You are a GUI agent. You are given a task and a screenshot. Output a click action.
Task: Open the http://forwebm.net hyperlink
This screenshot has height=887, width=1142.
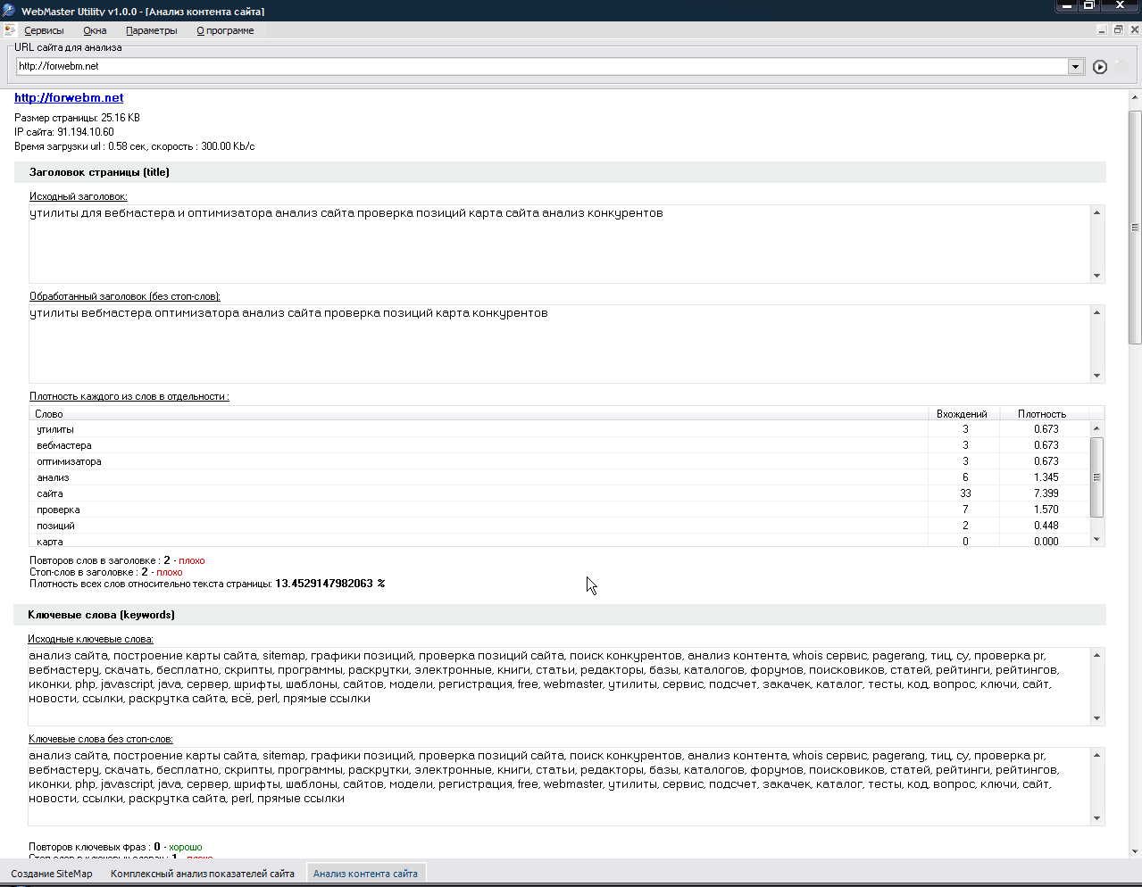tap(69, 98)
